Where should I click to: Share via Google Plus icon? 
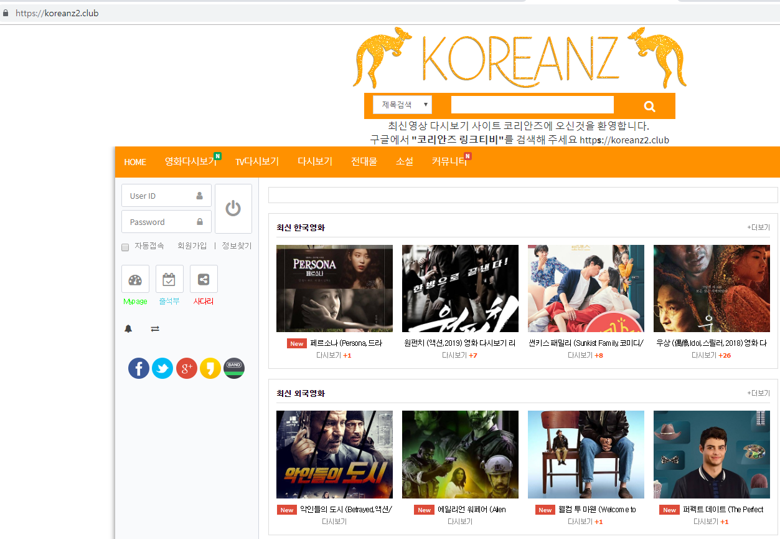tap(187, 368)
